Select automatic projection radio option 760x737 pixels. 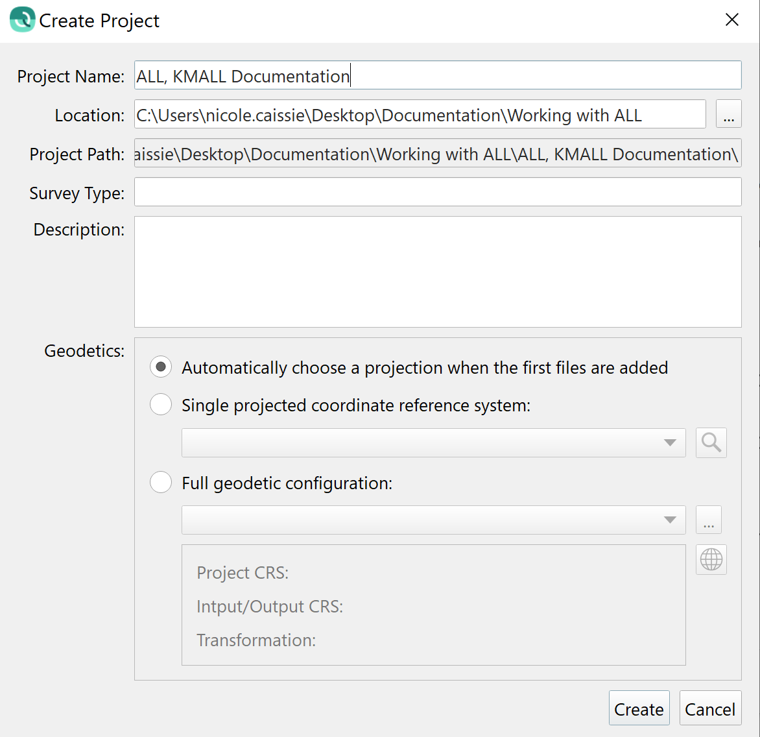161,367
